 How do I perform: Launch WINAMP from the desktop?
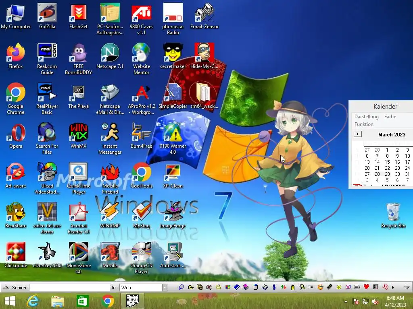coord(110,216)
